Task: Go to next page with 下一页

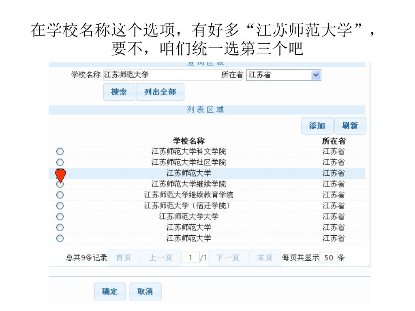Action: click(228, 257)
